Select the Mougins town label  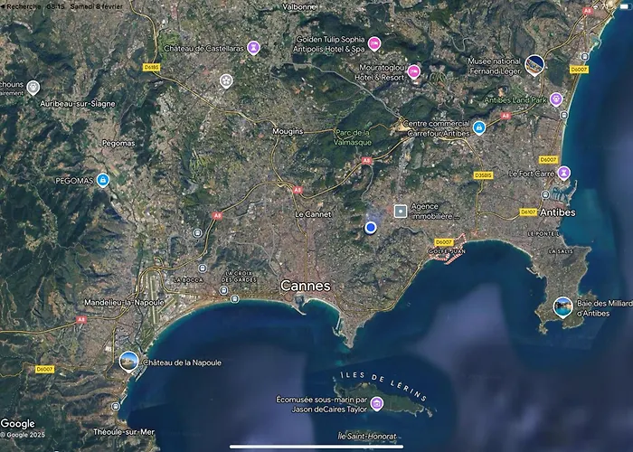coord(288,131)
